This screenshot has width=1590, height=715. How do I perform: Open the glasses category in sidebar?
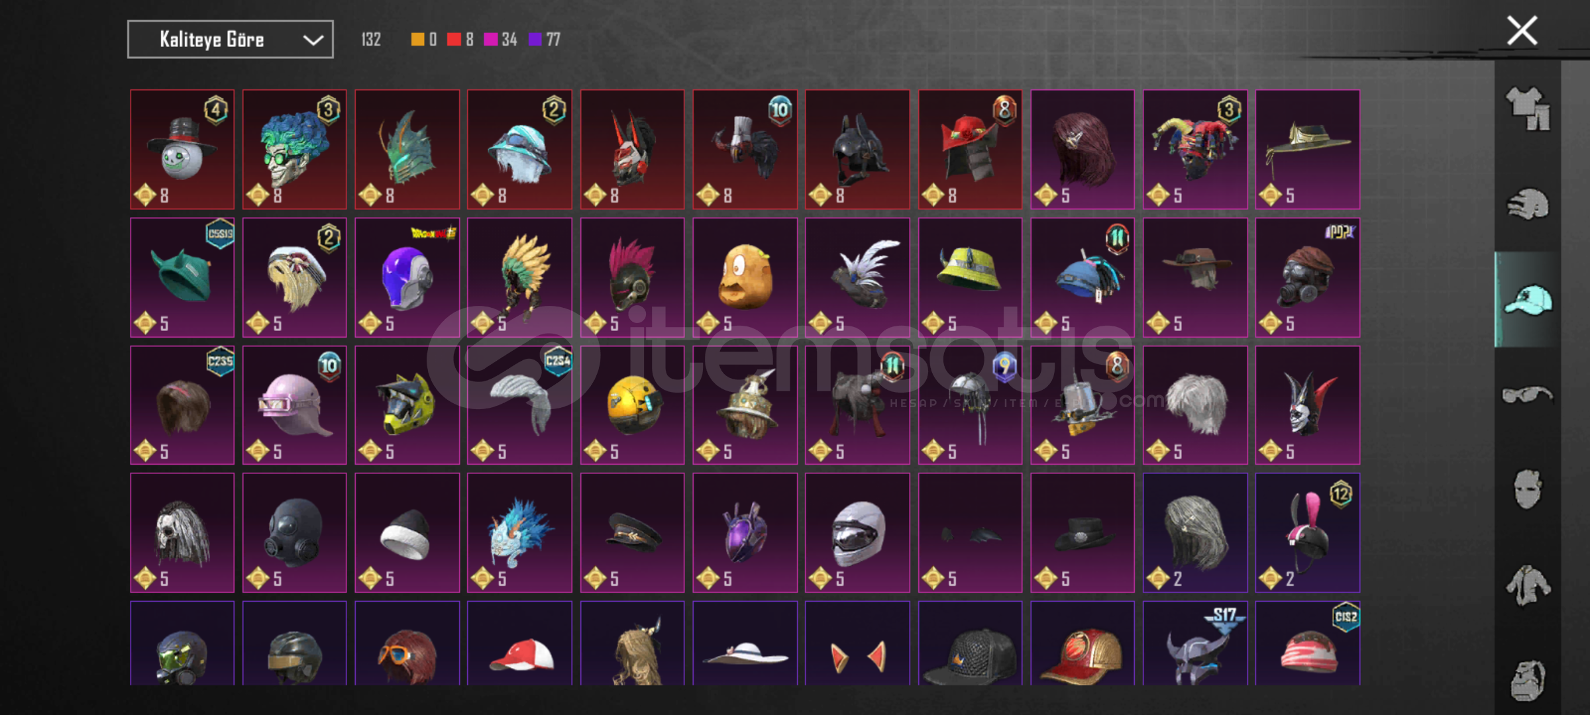1528,395
